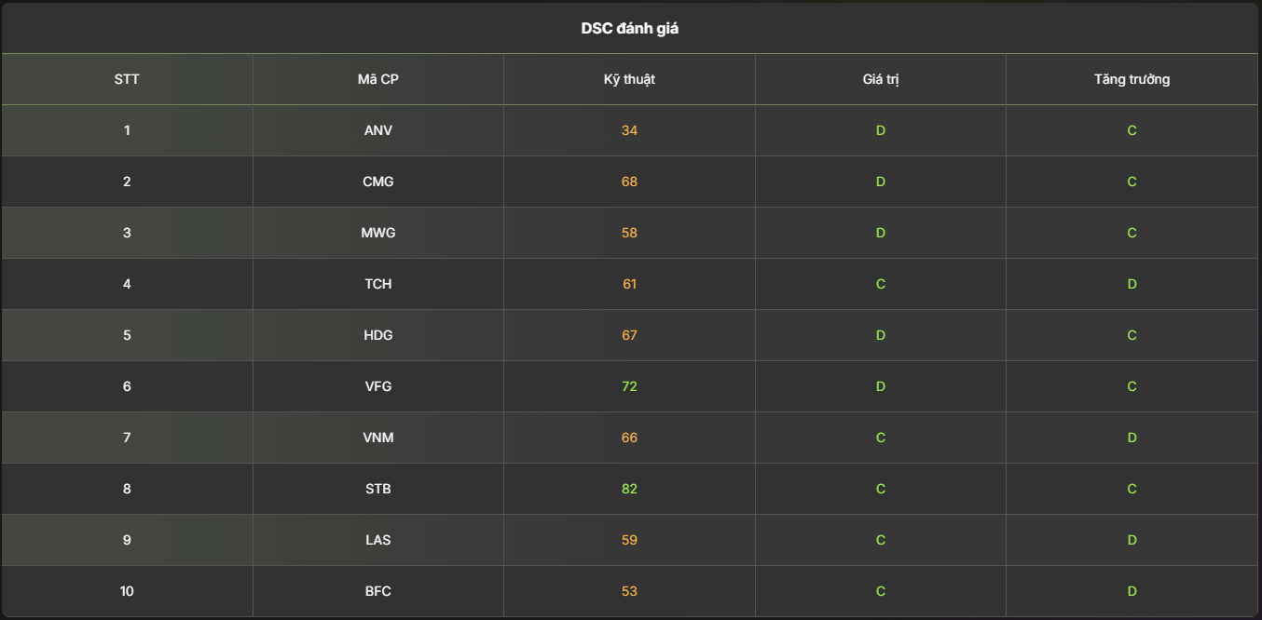Select the Giá trị column header
The image size is (1262, 620).
[x=880, y=79]
